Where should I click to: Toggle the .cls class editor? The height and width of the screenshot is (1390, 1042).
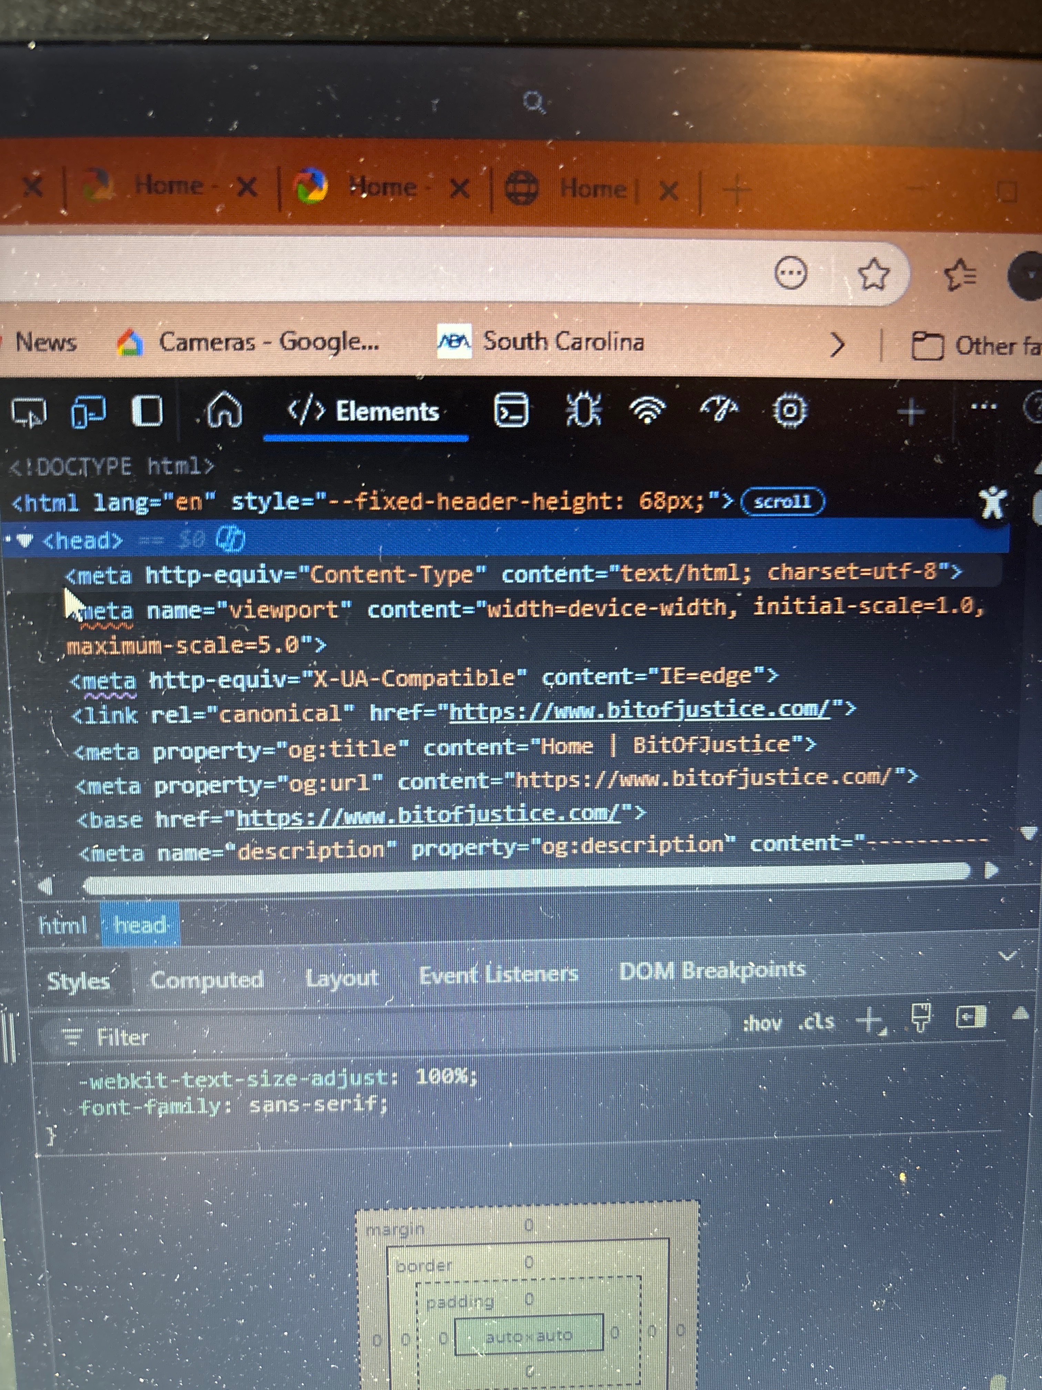coord(816,1022)
